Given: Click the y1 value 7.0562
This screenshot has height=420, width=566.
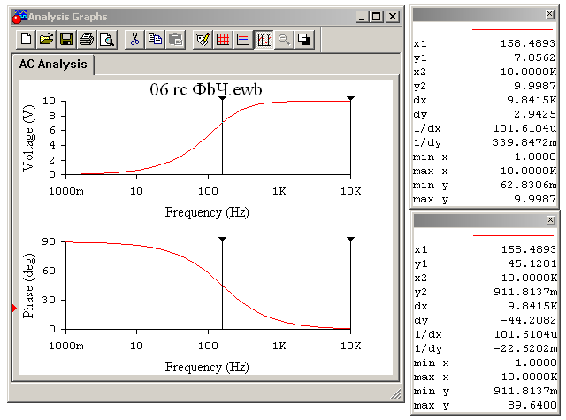Looking at the screenshot, I should (534, 57).
